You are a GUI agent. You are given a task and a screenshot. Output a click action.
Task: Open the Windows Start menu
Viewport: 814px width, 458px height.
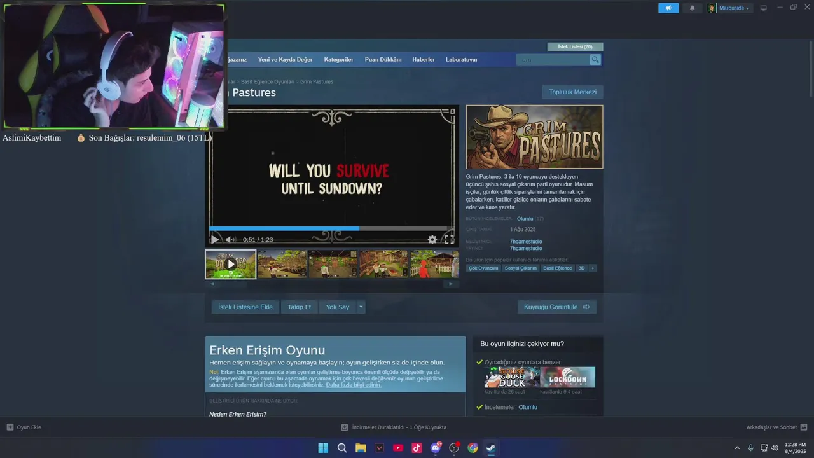click(323, 448)
